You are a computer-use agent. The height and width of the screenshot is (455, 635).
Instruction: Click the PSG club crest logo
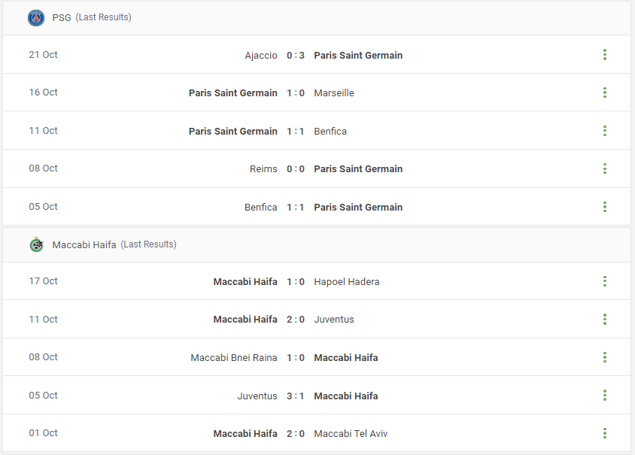pos(36,18)
